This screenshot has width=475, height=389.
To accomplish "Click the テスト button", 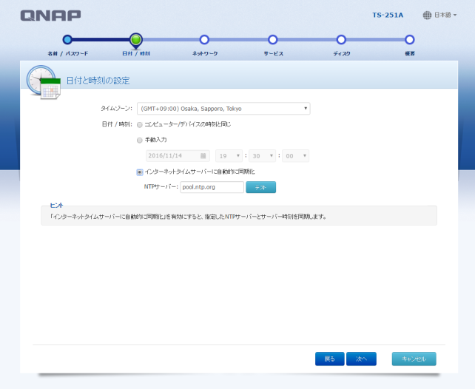I will coord(261,187).
